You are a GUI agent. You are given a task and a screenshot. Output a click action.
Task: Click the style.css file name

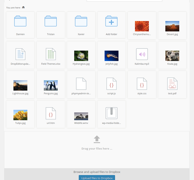coord(142,94)
